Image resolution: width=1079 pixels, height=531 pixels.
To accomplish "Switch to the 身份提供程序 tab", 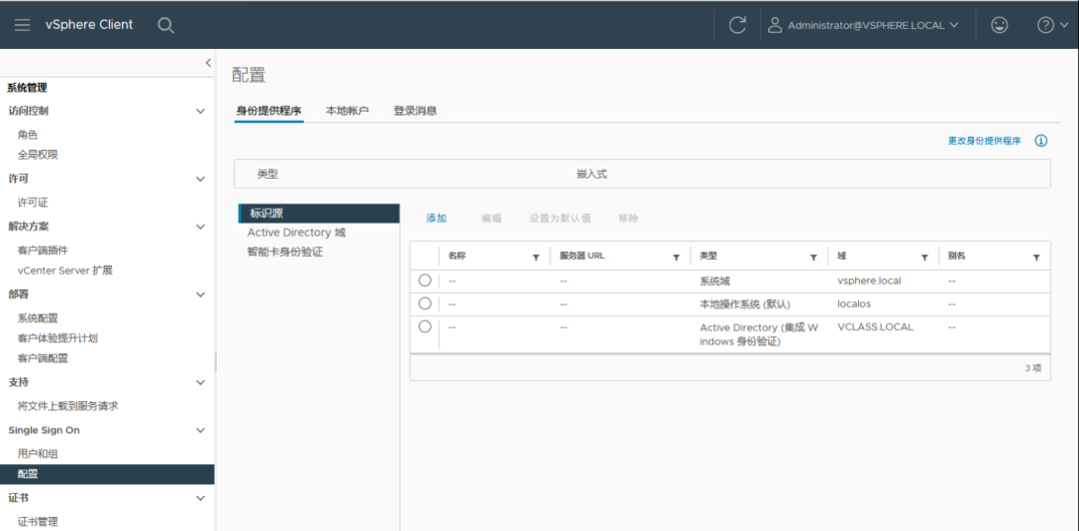I will click(269, 111).
